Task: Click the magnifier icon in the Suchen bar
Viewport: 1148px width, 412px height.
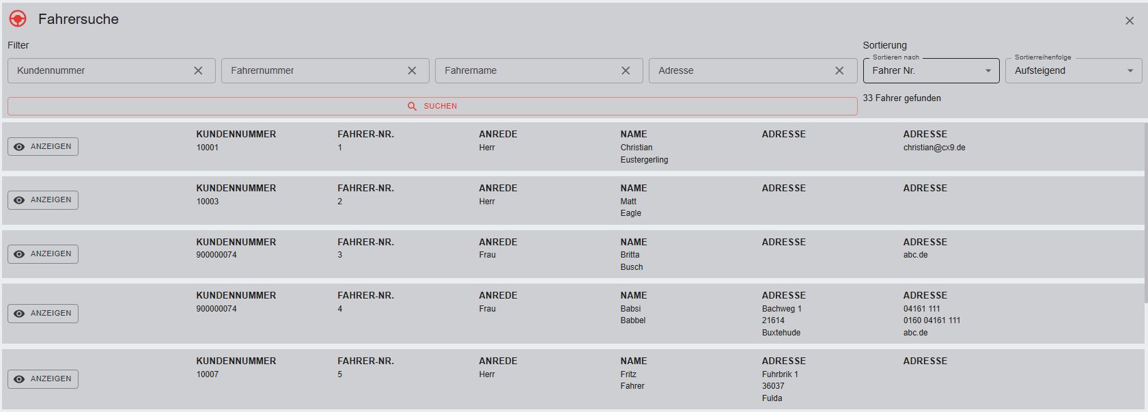Action: pyautogui.click(x=412, y=106)
